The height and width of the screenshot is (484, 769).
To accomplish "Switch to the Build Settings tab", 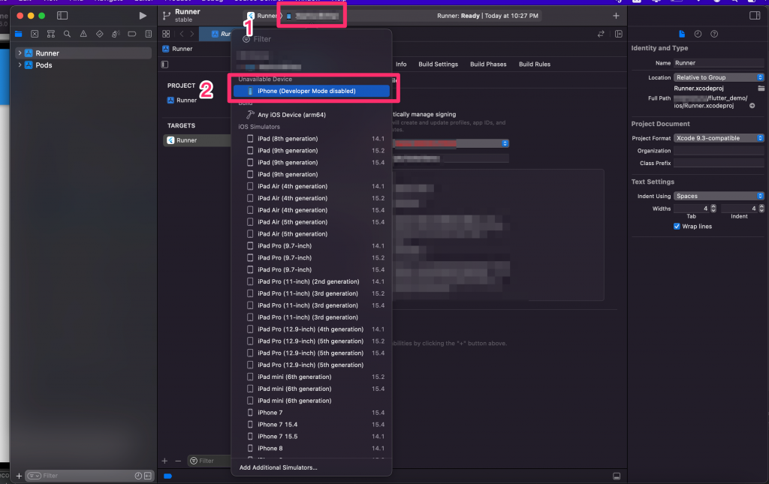I will 438,65.
